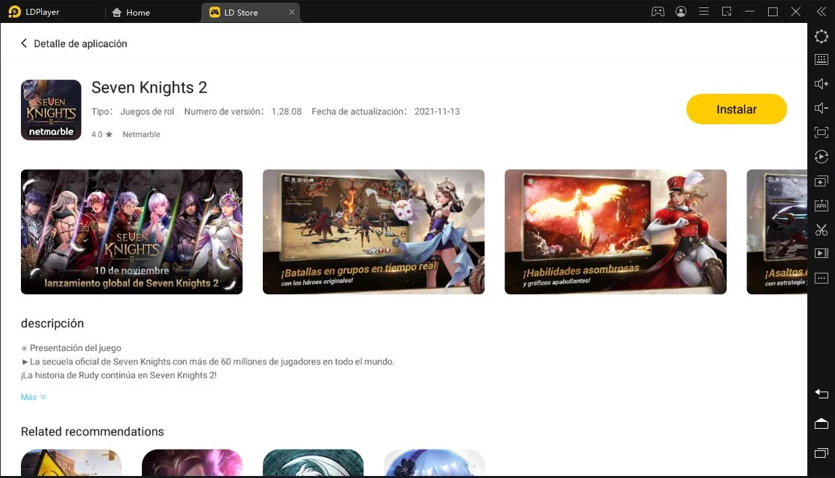Open multi-instance add window icon
835x478 pixels.
point(821,181)
